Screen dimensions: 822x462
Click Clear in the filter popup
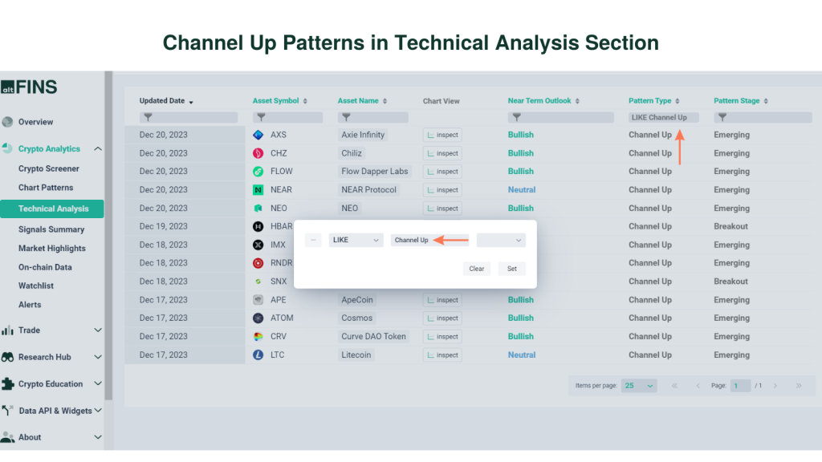[x=476, y=269]
